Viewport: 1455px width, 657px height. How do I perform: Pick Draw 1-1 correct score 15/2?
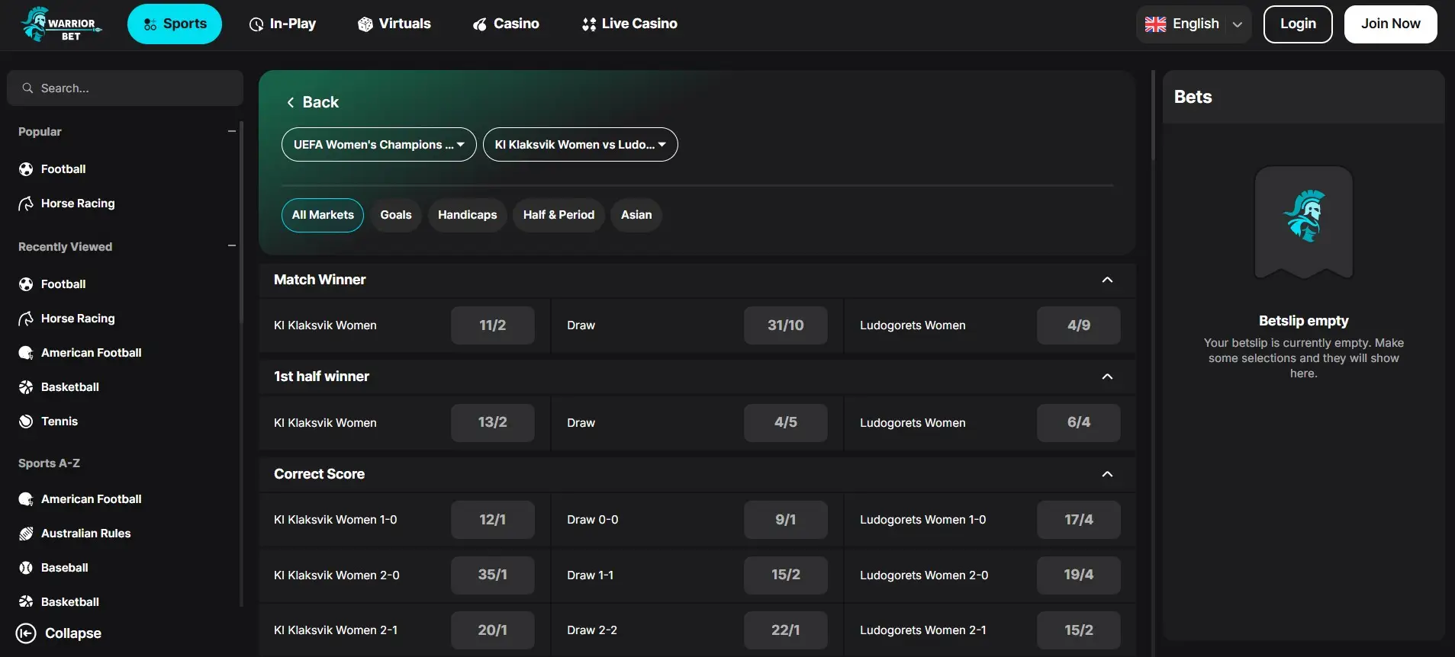tap(786, 575)
